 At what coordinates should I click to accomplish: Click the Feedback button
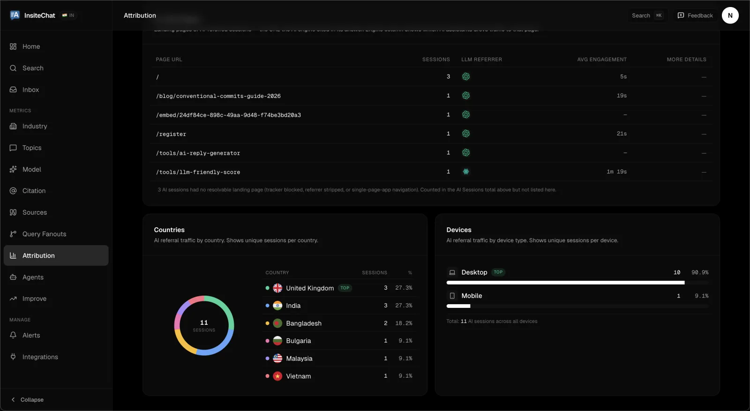pos(695,15)
